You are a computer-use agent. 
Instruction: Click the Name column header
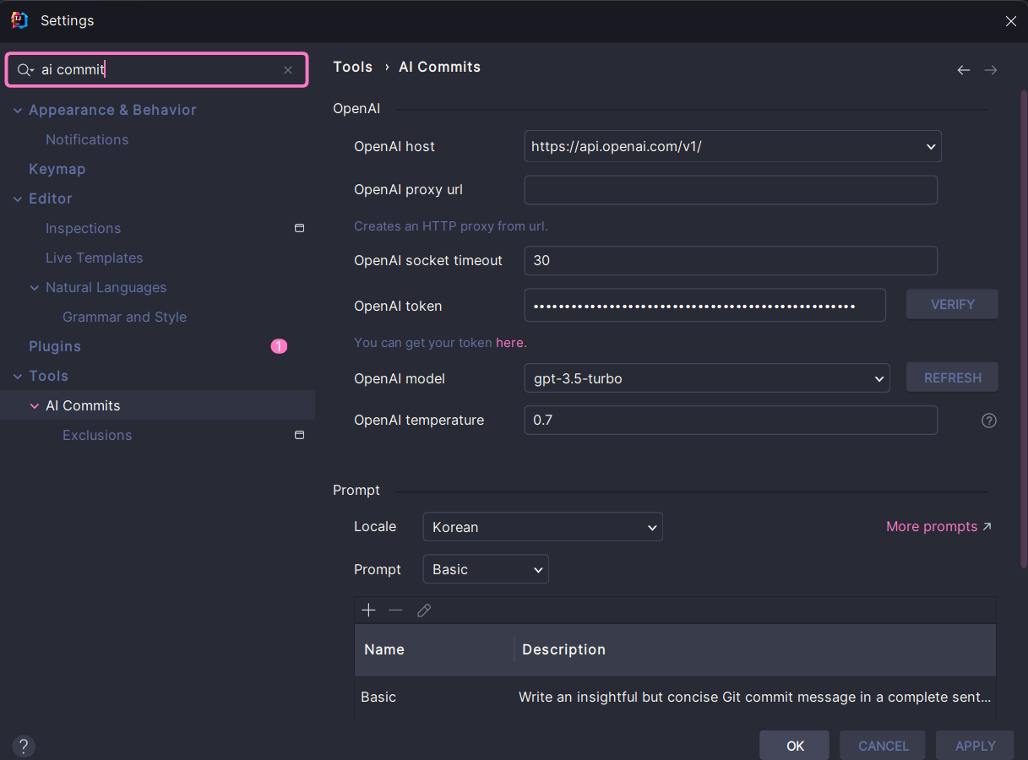[434, 649]
